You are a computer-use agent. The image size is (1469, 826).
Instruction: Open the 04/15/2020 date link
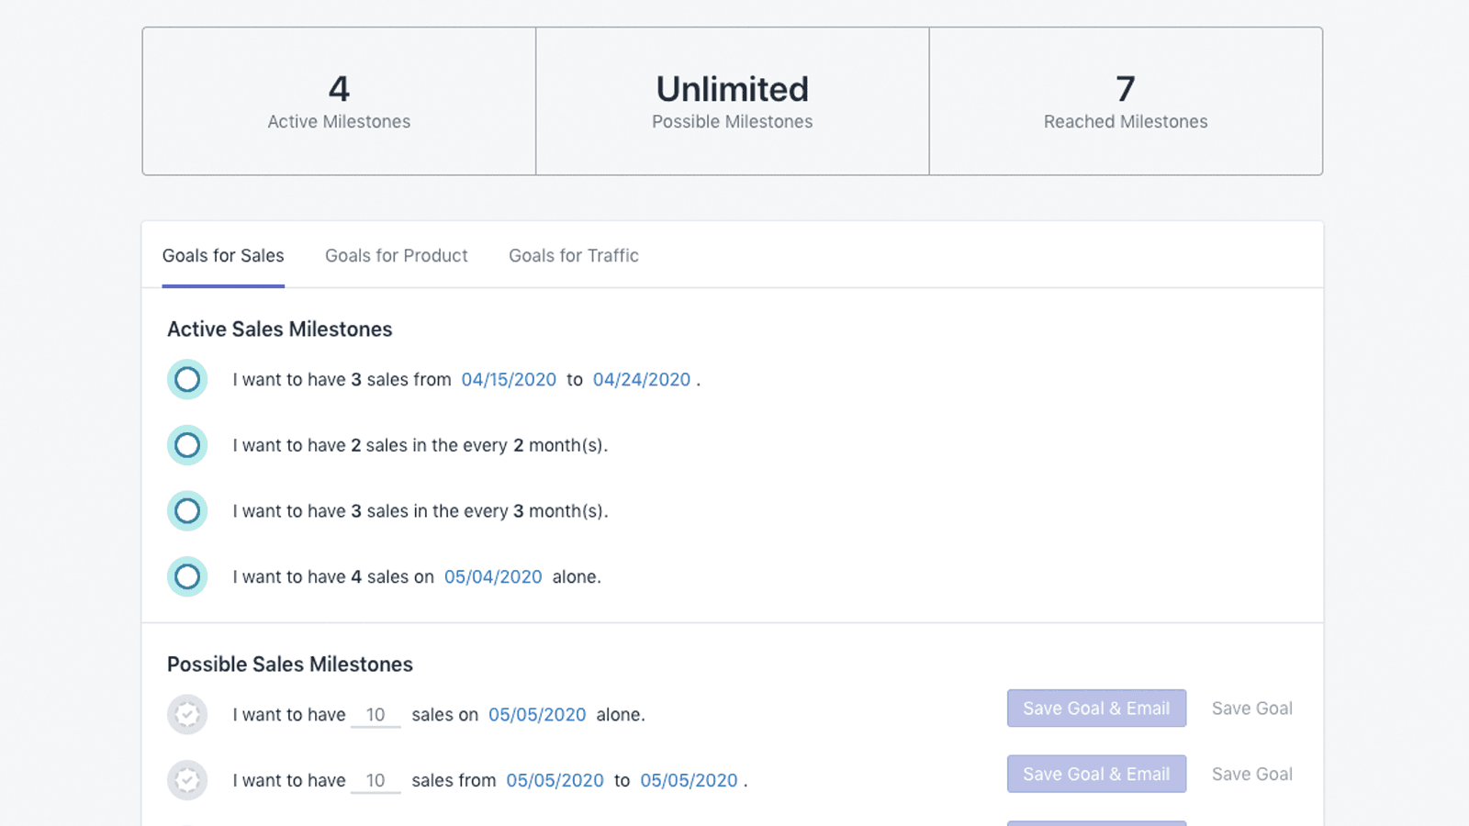point(509,379)
